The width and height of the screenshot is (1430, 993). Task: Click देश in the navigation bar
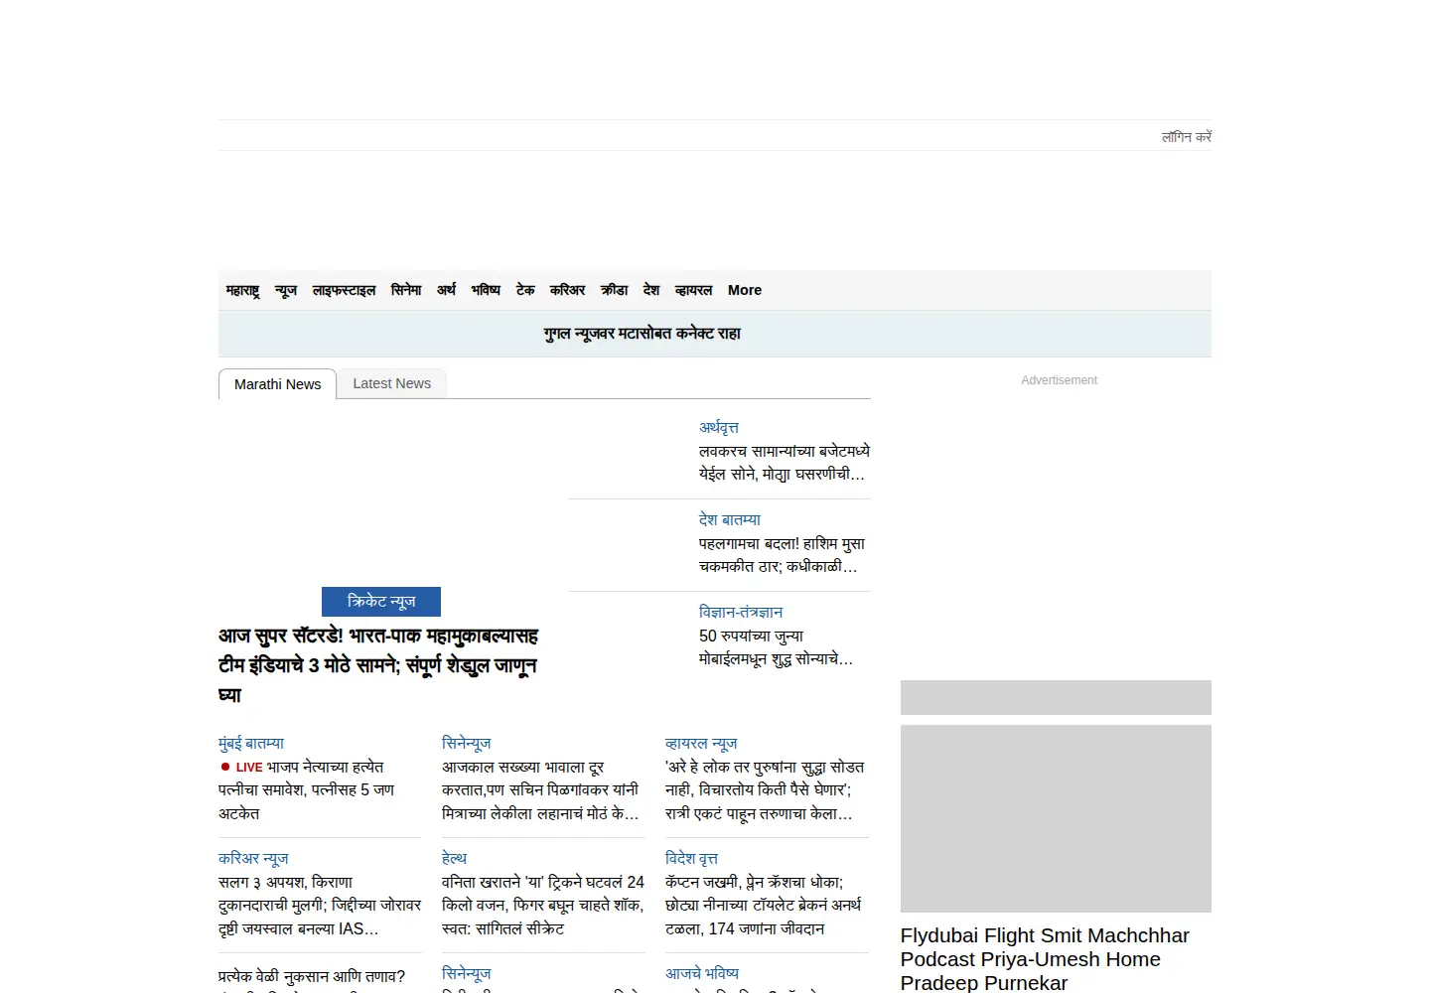[651, 290]
